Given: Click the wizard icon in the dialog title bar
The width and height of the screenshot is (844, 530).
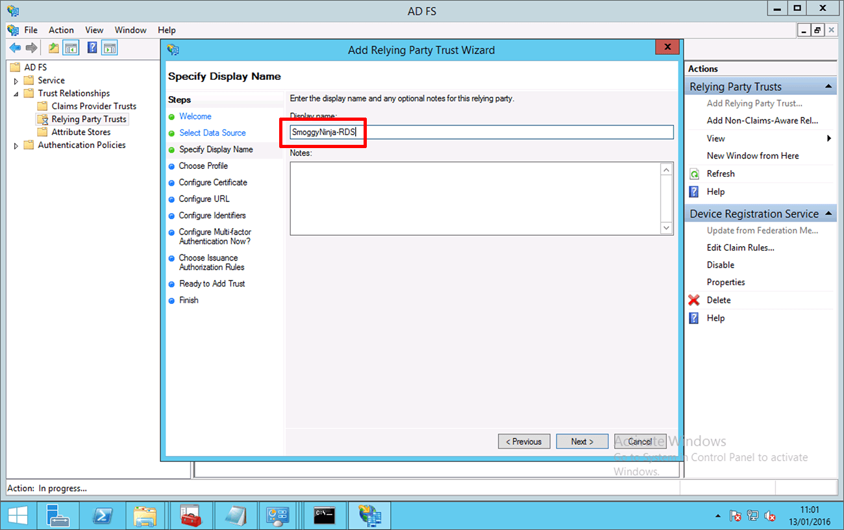Looking at the screenshot, I should pos(173,50).
